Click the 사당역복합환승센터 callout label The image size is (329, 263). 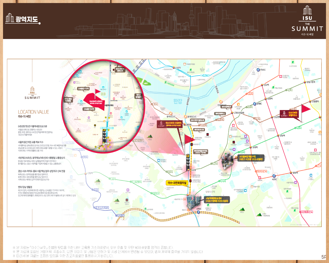coord(217,200)
